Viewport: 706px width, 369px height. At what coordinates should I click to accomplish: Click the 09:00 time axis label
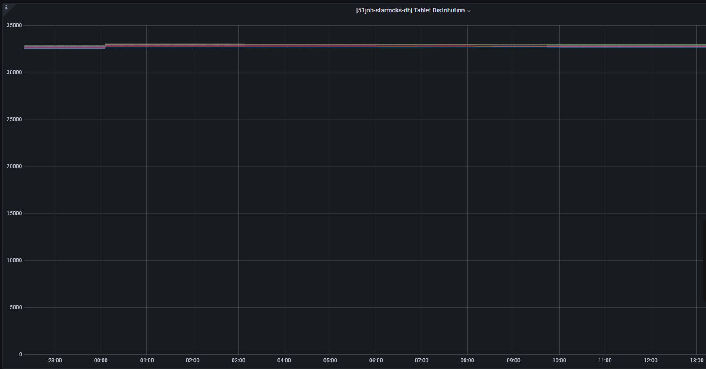point(513,361)
